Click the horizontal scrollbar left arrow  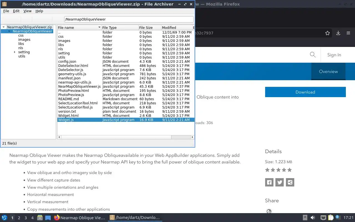59,137
